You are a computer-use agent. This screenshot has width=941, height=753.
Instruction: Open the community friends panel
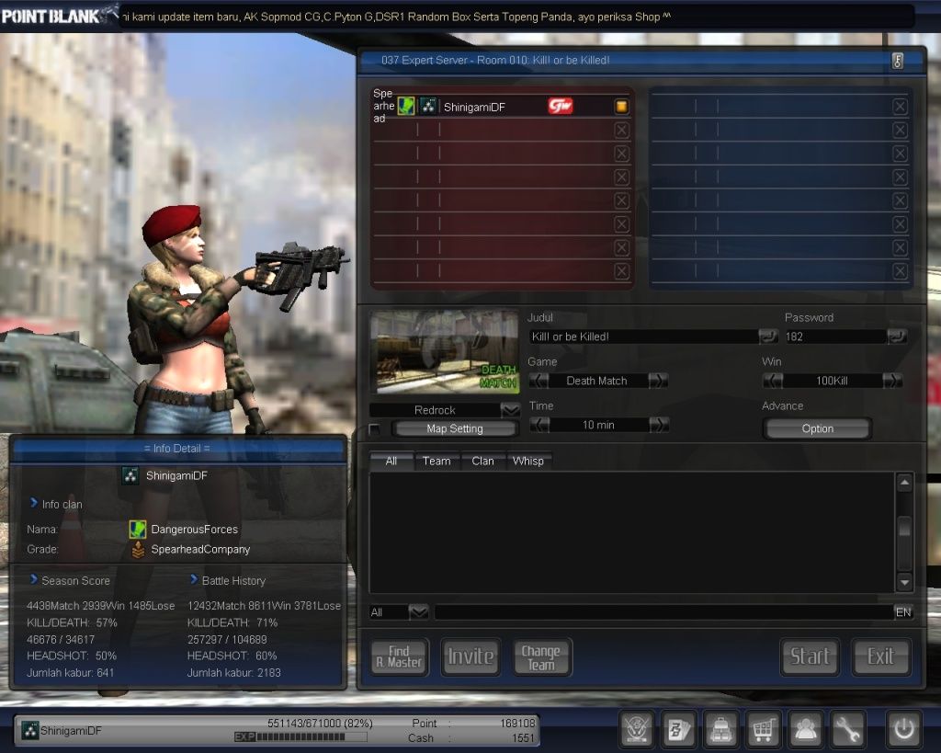point(805,730)
